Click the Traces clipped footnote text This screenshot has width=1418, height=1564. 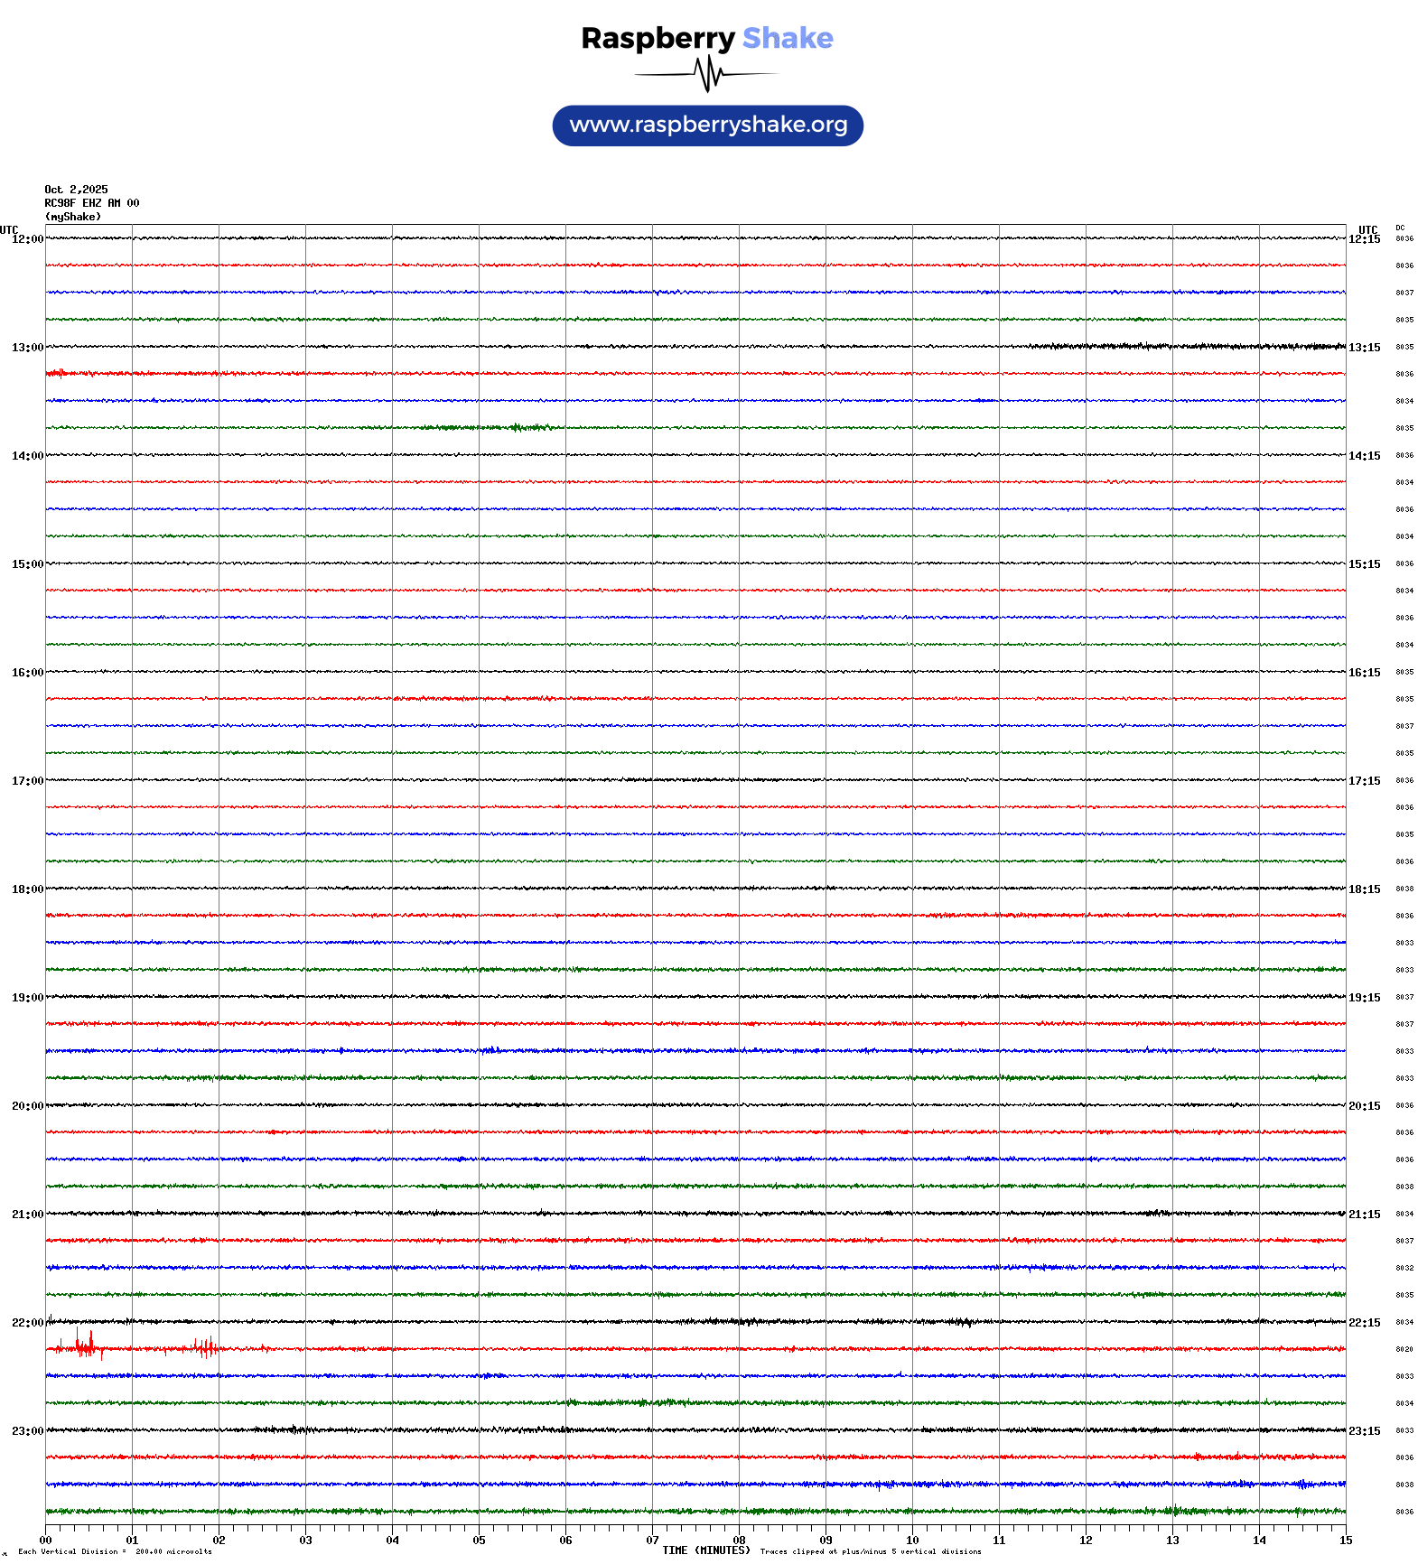point(870,1551)
